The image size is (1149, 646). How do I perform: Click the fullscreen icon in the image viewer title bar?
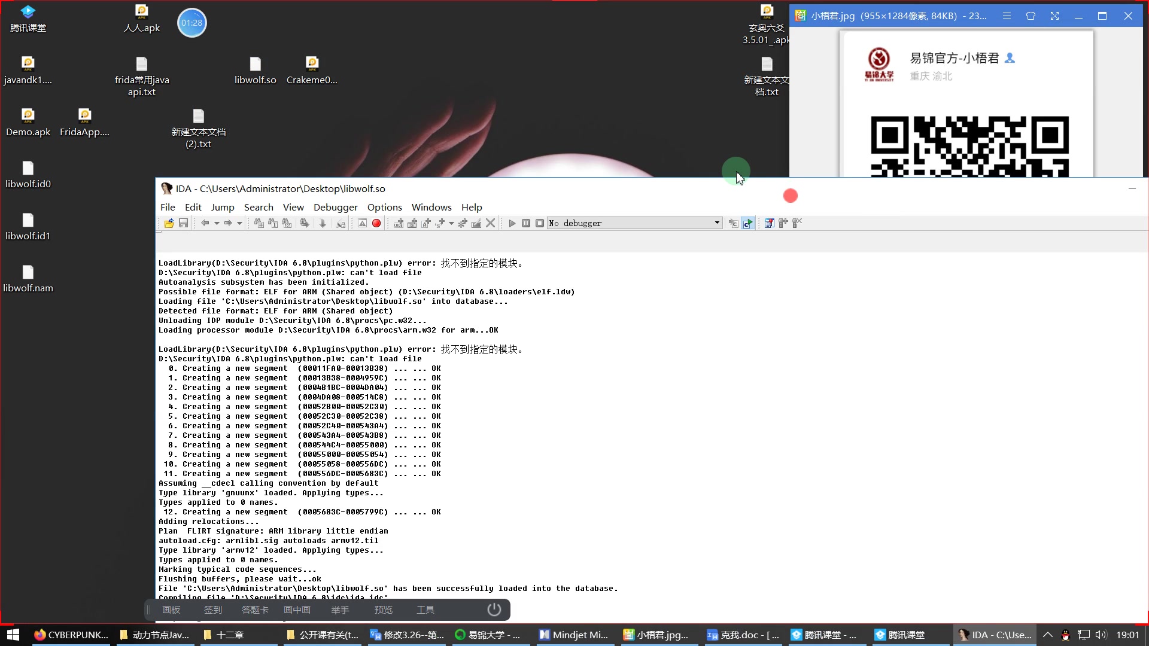pos(1054,16)
